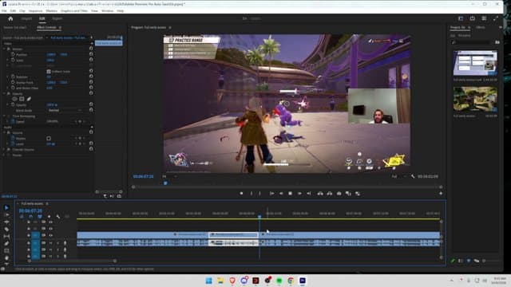Collapse the Volume audio group
This screenshot has height=287, width=511.
pyautogui.click(x=4, y=133)
